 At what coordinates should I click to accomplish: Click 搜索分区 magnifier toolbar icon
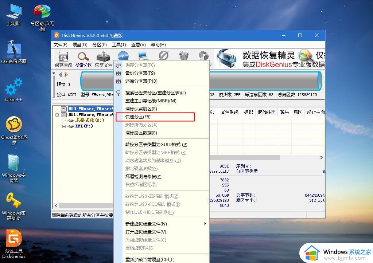(x=83, y=59)
